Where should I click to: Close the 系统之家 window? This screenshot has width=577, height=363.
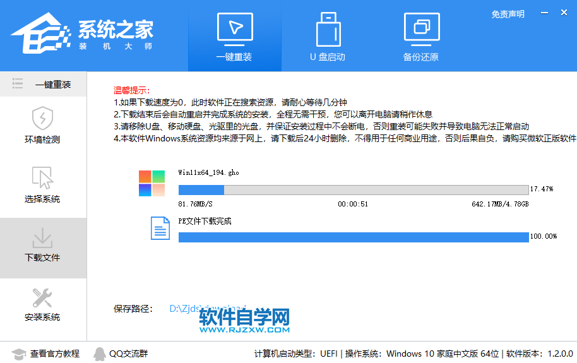[x=564, y=13]
